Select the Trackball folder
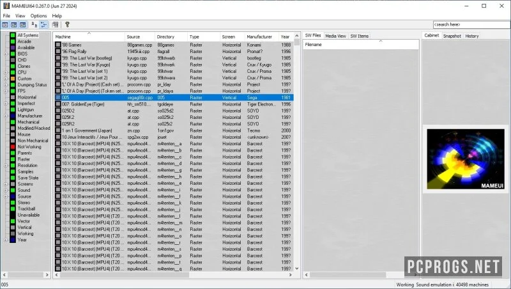Viewport: 511px width, 289px height. coord(26,209)
